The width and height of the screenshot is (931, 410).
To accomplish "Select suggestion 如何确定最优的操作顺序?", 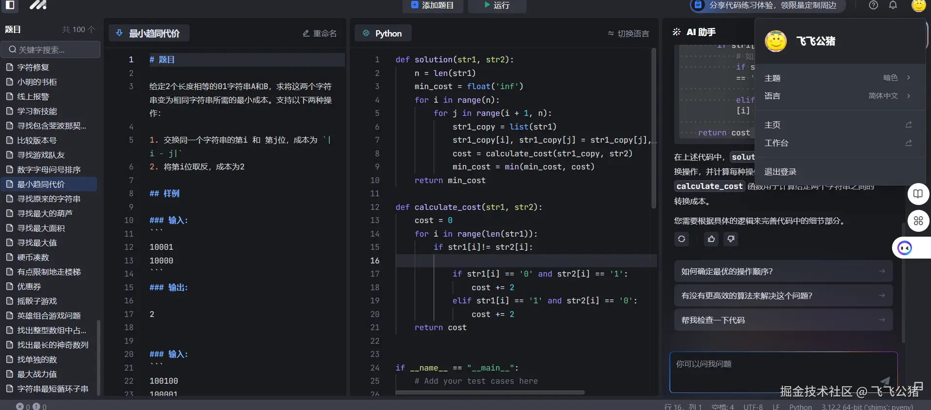I will pos(783,271).
